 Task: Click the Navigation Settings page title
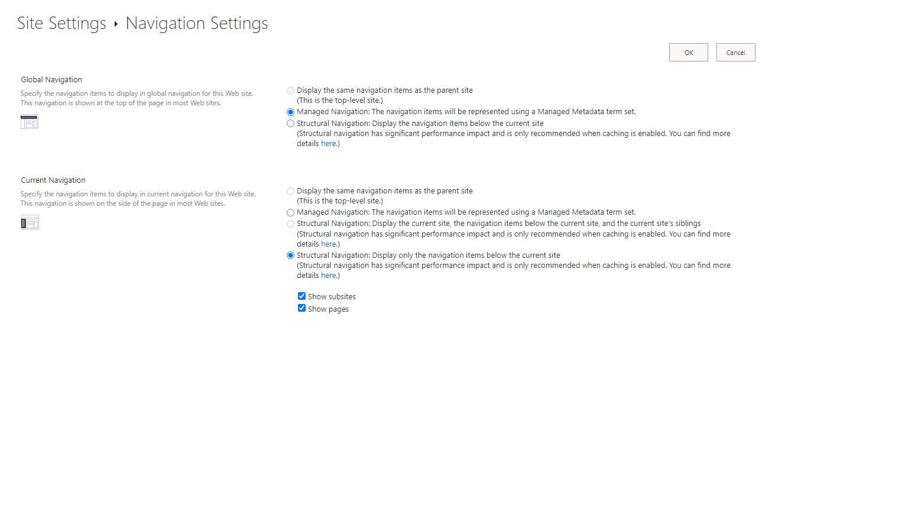pyautogui.click(x=196, y=24)
